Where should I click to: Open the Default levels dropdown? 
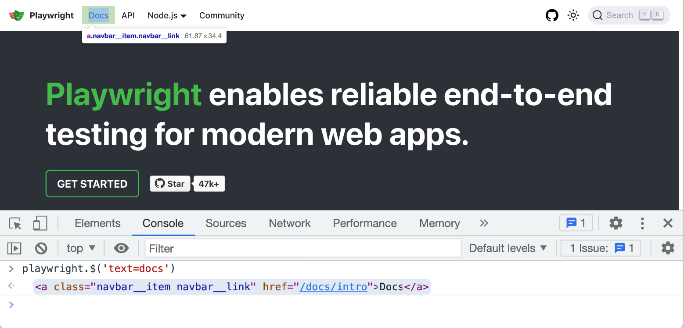tap(507, 248)
